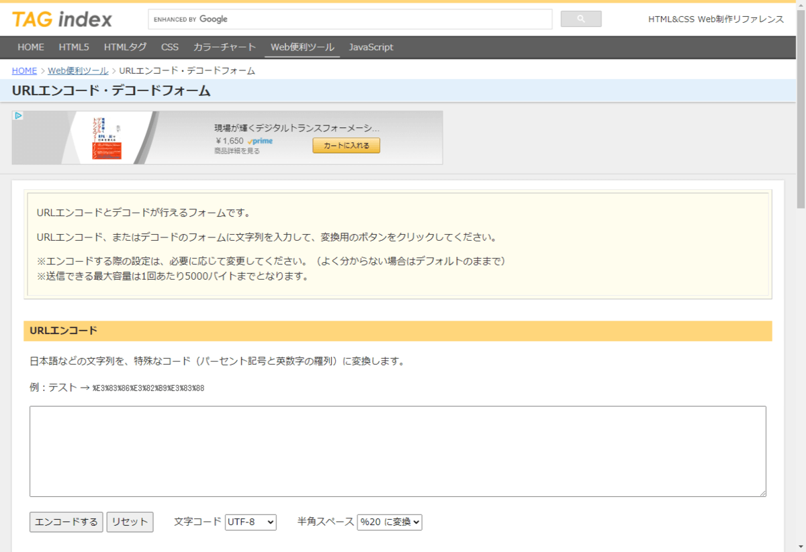The image size is (806, 552).
Task: Click the カートに入れる ad button
Action: pyautogui.click(x=346, y=146)
